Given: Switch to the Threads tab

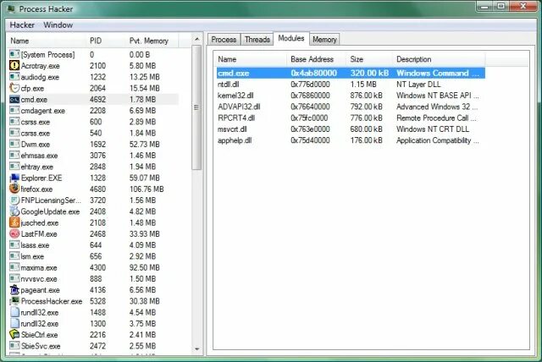Looking at the screenshot, I should point(257,40).
